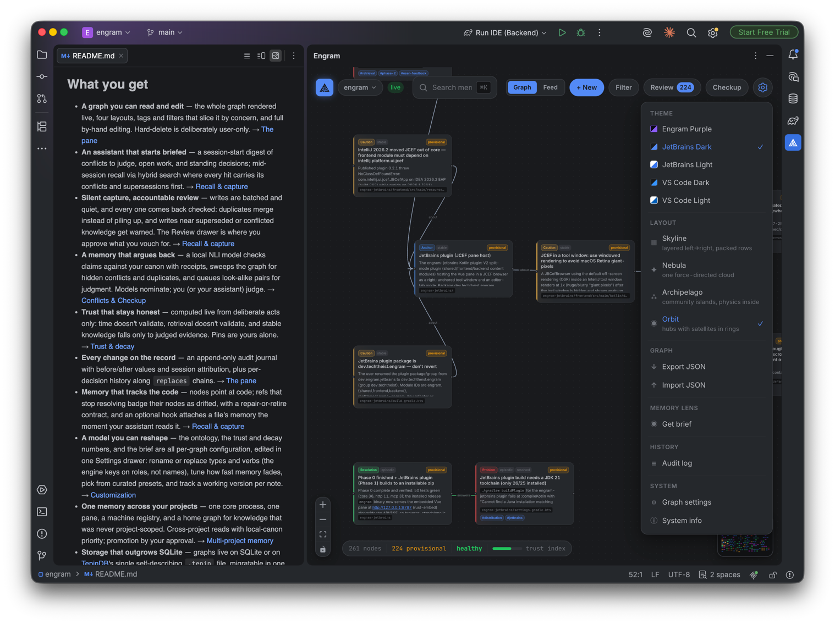Click the graph minimap thumbnail

745,545
